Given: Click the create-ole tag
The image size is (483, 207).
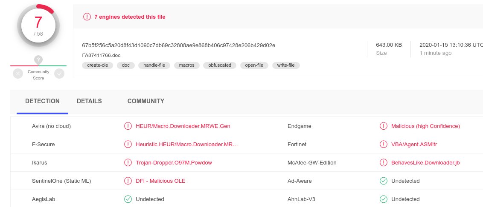Looking at the screenshot, I should (x=98, y=65).
